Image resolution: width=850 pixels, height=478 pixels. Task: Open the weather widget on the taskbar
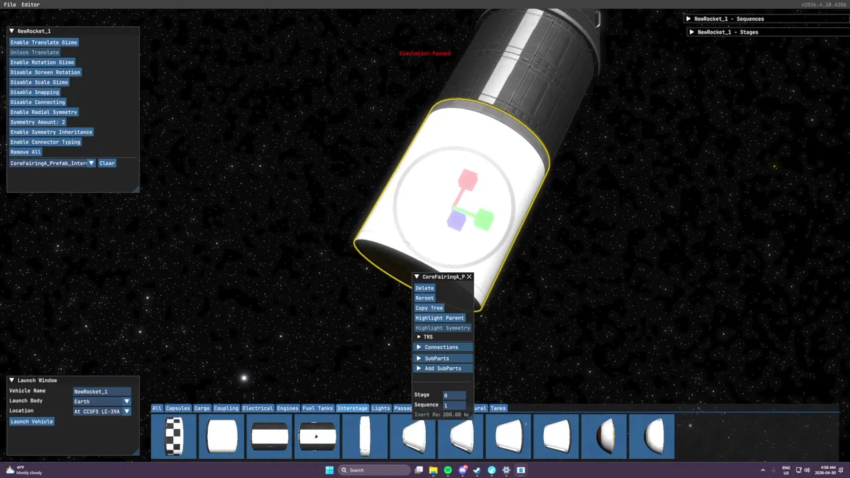coord(23,470)
